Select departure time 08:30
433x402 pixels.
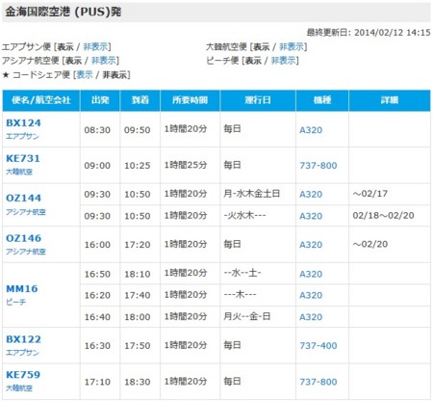click(97, 130)
